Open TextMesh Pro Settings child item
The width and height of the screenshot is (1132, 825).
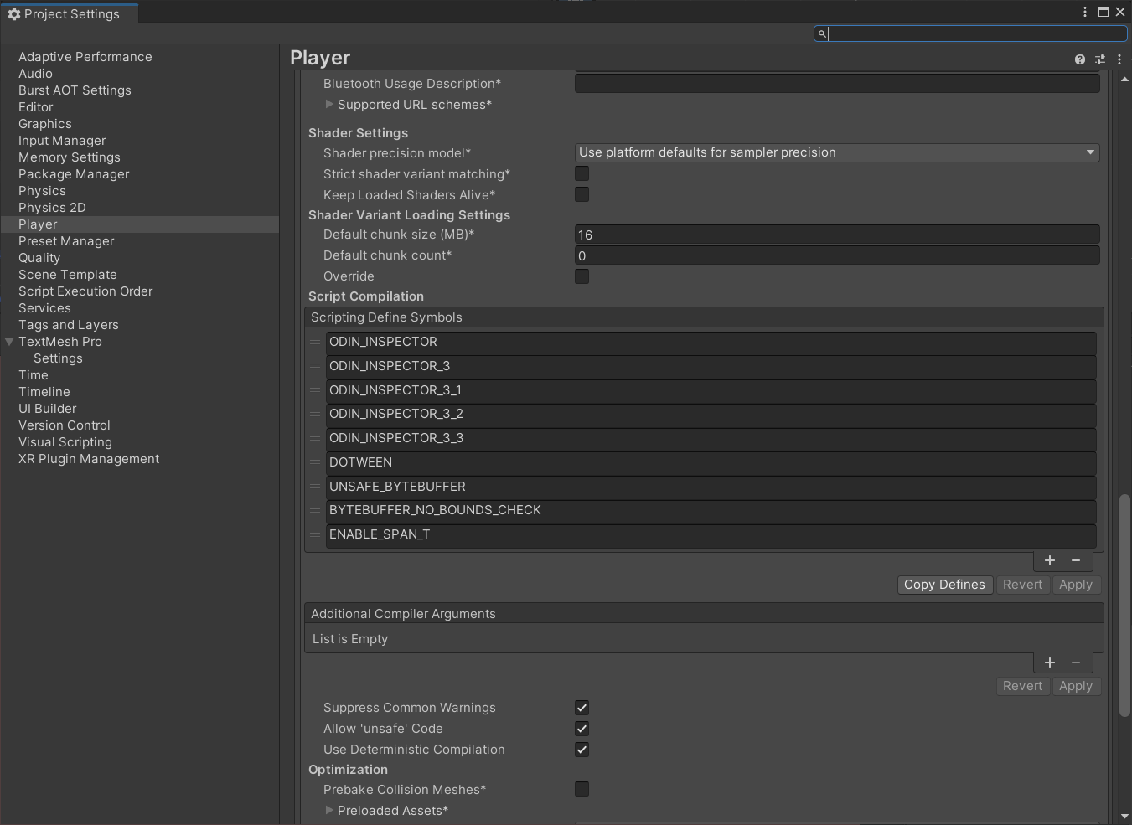click(58, 358)
